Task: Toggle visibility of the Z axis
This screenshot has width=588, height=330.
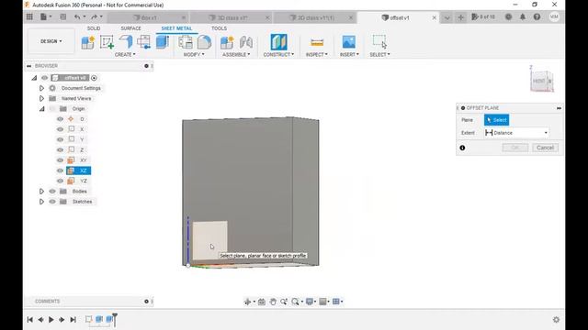Action: [60, 149]
